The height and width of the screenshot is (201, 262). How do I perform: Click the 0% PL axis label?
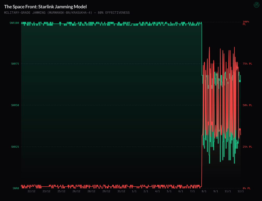point(247,188)
